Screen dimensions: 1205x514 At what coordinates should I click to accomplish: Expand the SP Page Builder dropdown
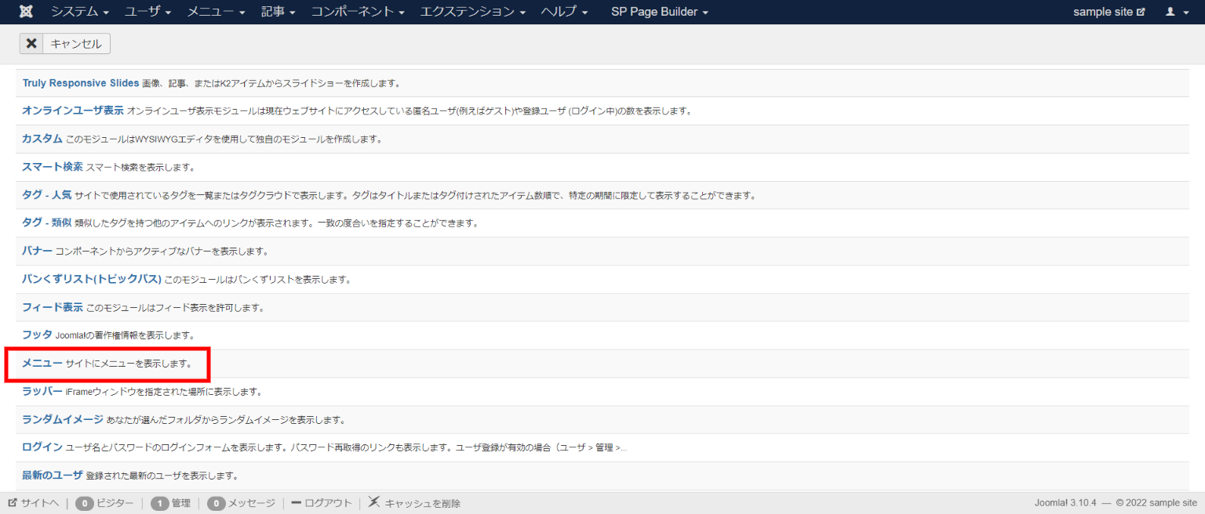click(x=659, y=12)
